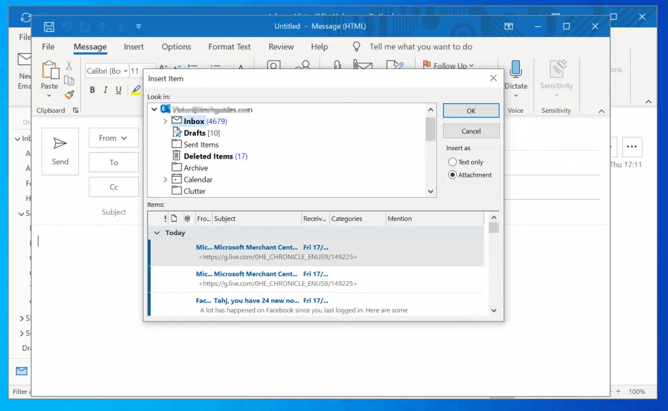Viewport: 668px width, 411px height.
Task: Toggle italic formatting in the ribbon
Action: [x=106, y=89]
